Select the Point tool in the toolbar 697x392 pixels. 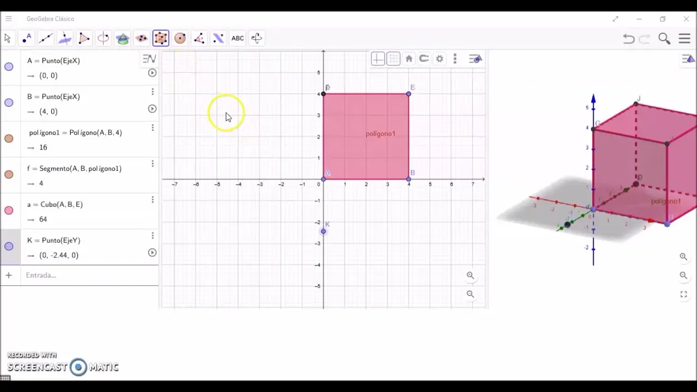click(x=26, y=38)
